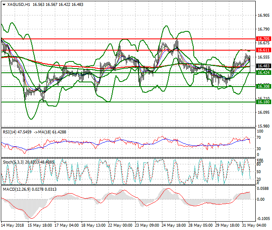Image resolution: width=272 pixels, height=230 pixels.
Task: Click the triangle arrow beside XAGUSD,H1 title
Action: [4, 4]
